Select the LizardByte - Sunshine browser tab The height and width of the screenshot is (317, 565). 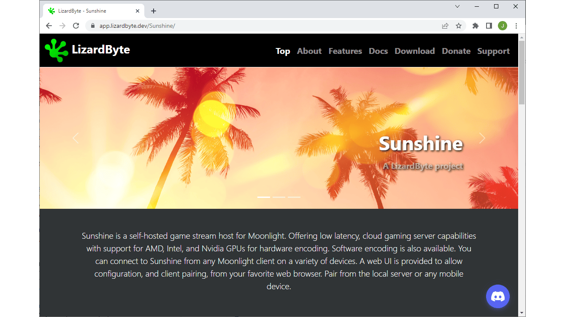tap(94, 11)
